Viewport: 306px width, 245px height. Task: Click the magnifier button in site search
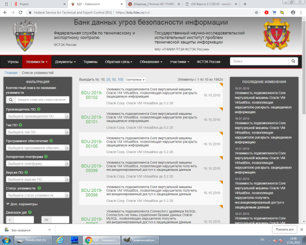pyautogui.click(x=293, y=61)
